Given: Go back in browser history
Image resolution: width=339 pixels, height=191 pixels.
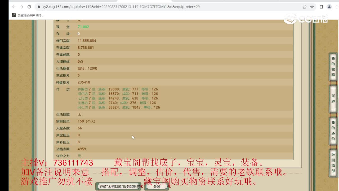Looking at the screenshot, I should [x=14, y=7].
